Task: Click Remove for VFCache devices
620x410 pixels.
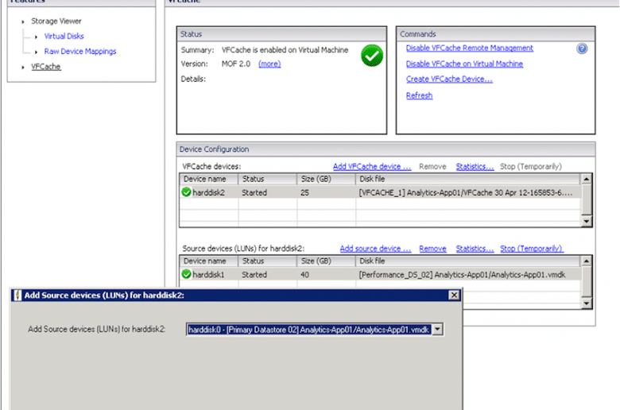Action: tap(432, 166)
